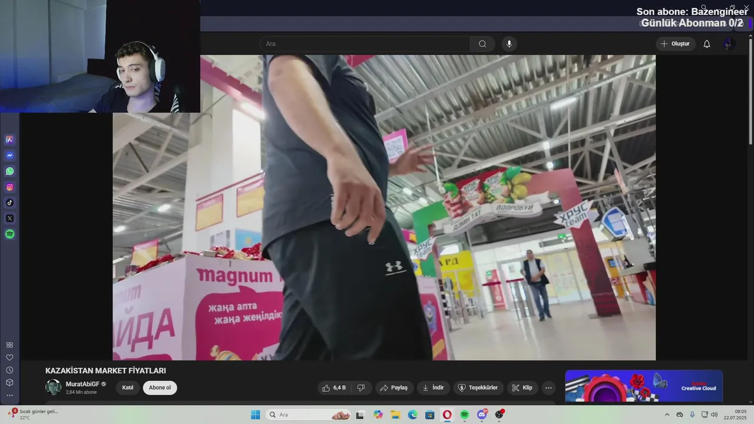Screen dimensions: 754x424
Task: Click the video title KAZAKİSTAN MARKET FİYATLARI
Action: point(105,370)
